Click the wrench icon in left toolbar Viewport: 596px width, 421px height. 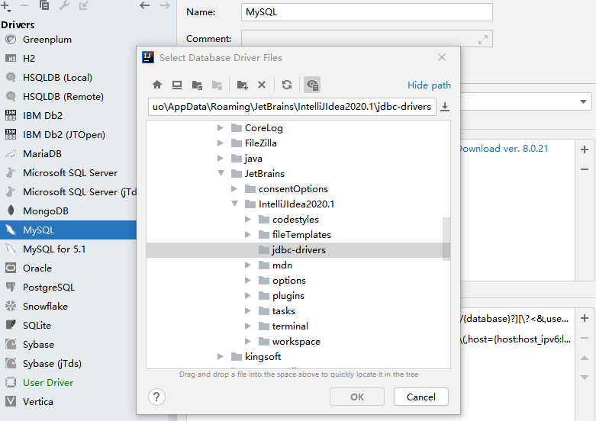(x=64, y=5)
